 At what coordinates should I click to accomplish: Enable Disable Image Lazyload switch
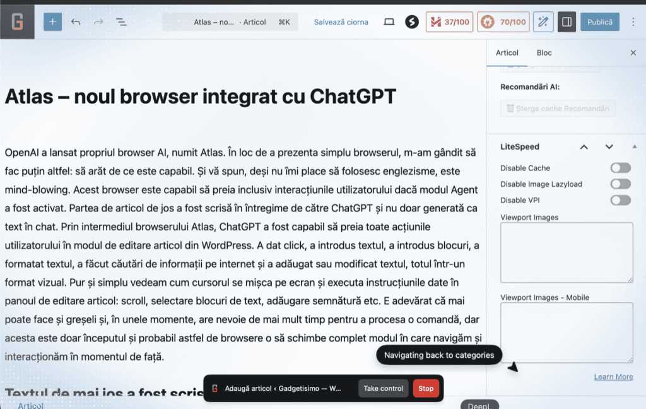(x=620, y=184)
